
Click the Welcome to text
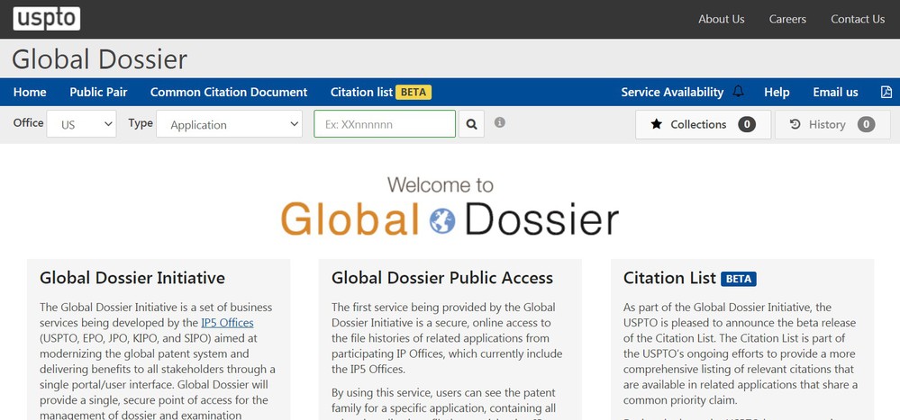tap(441, 185)
